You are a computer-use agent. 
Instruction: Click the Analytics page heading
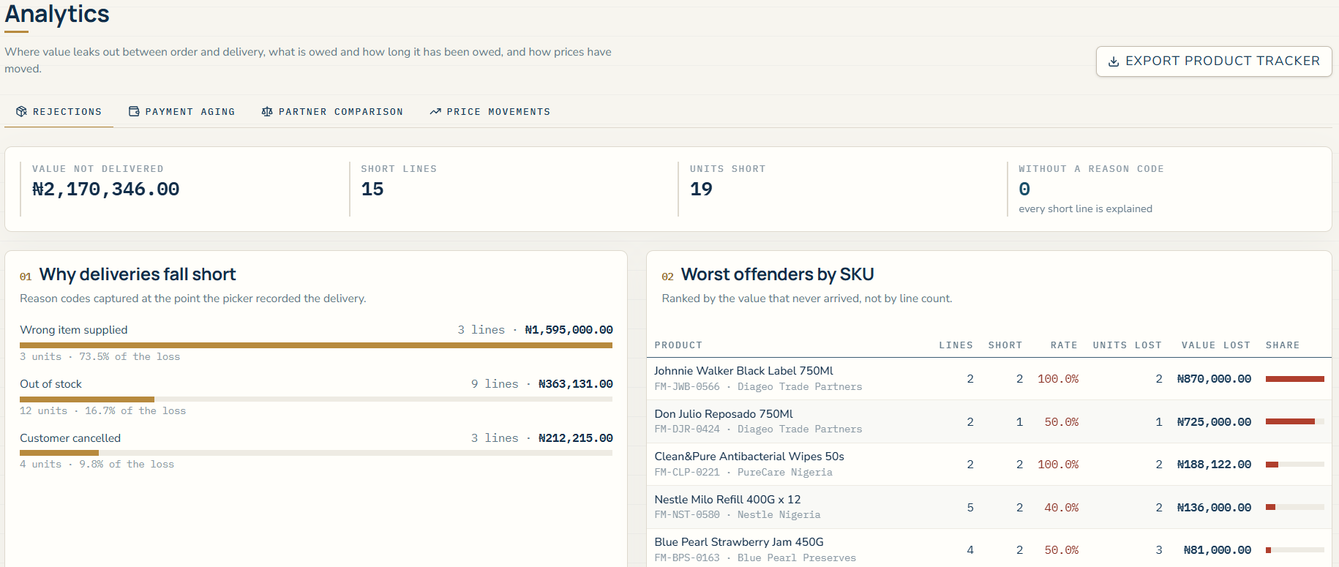click(57, 14)
